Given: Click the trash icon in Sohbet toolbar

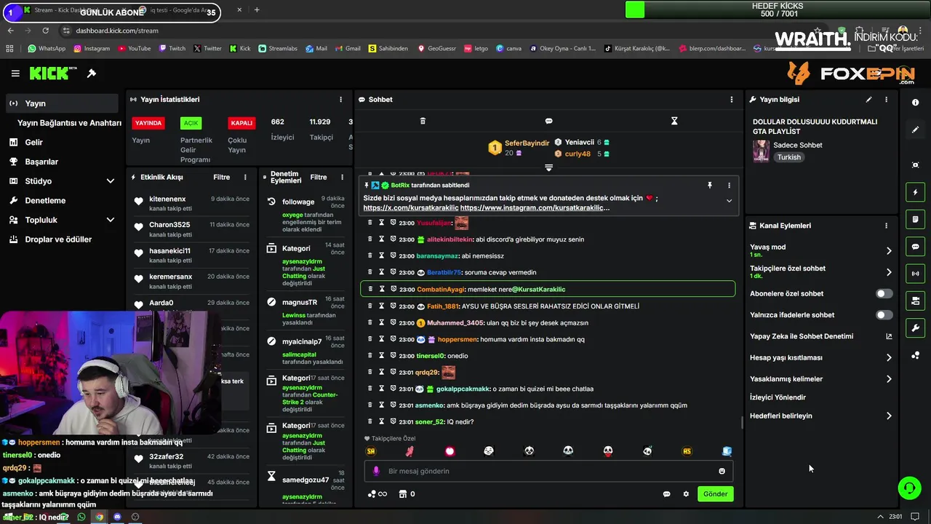Looking at the screenshot, I should [423, 121].
